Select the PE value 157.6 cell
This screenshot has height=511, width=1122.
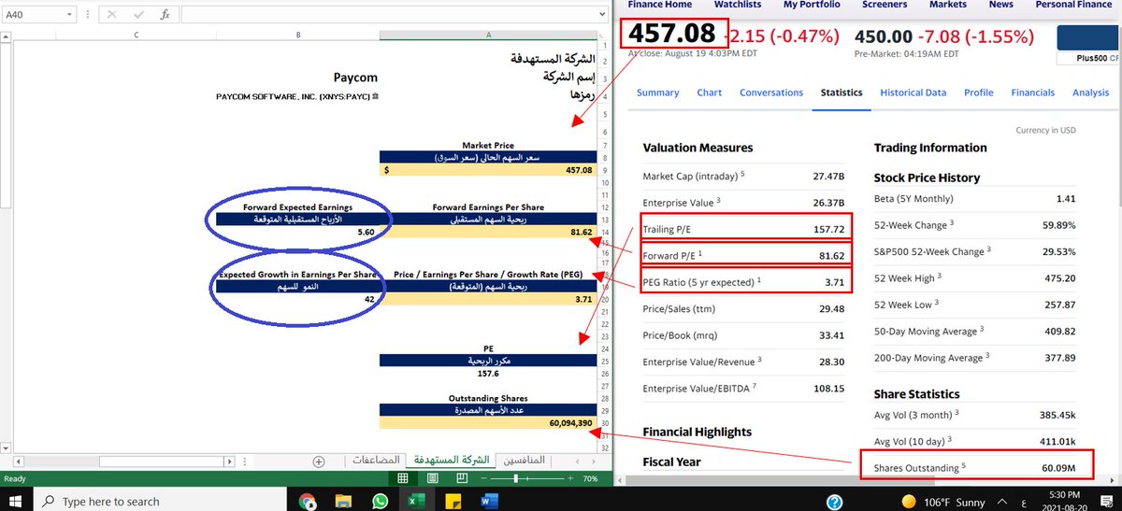488,372
